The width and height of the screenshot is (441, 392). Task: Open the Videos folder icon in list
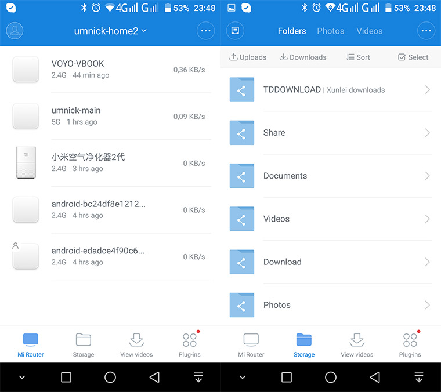(242, 219)
